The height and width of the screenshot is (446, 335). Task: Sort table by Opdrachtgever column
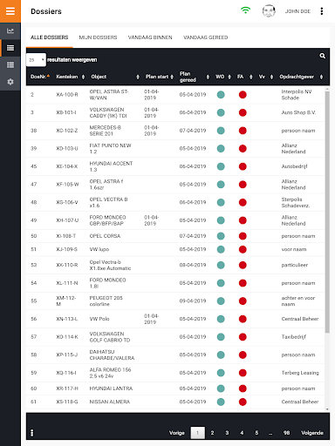point(301,77)
